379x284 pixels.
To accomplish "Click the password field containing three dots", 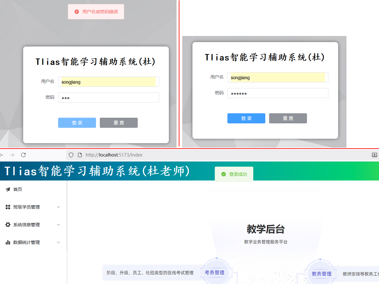I will point(109,98).
